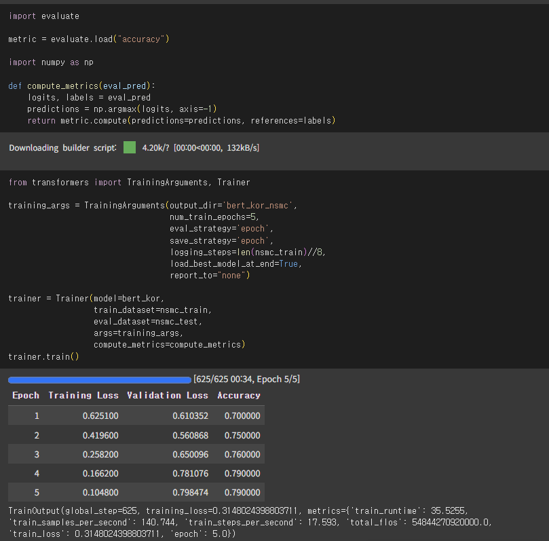This screenshot has width=549, height=541.
Task: Click the validation loss value 0.610352
Action: 191,415
